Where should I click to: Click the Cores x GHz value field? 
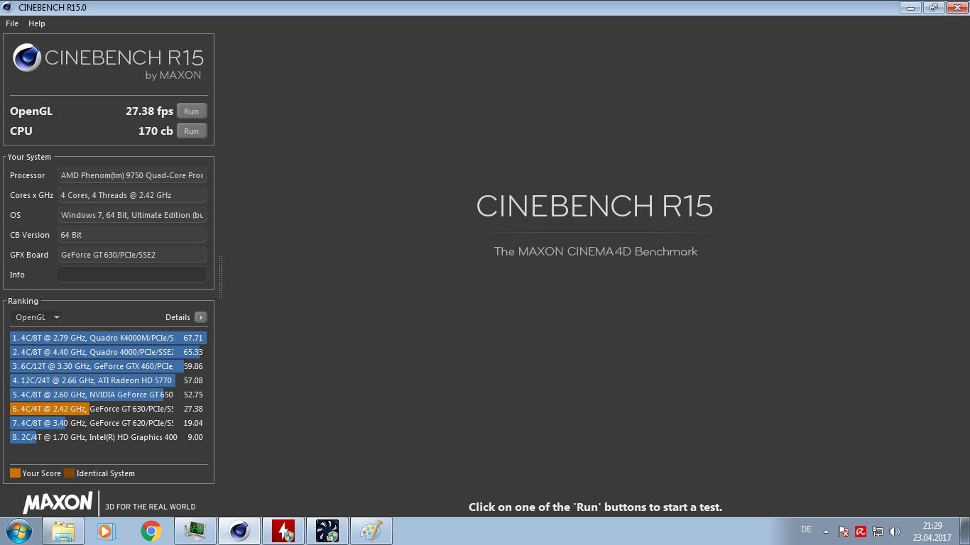[x=132, y=195]
